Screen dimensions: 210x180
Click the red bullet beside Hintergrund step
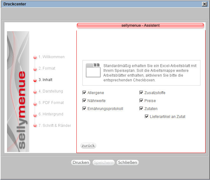(x=35, y=115)
